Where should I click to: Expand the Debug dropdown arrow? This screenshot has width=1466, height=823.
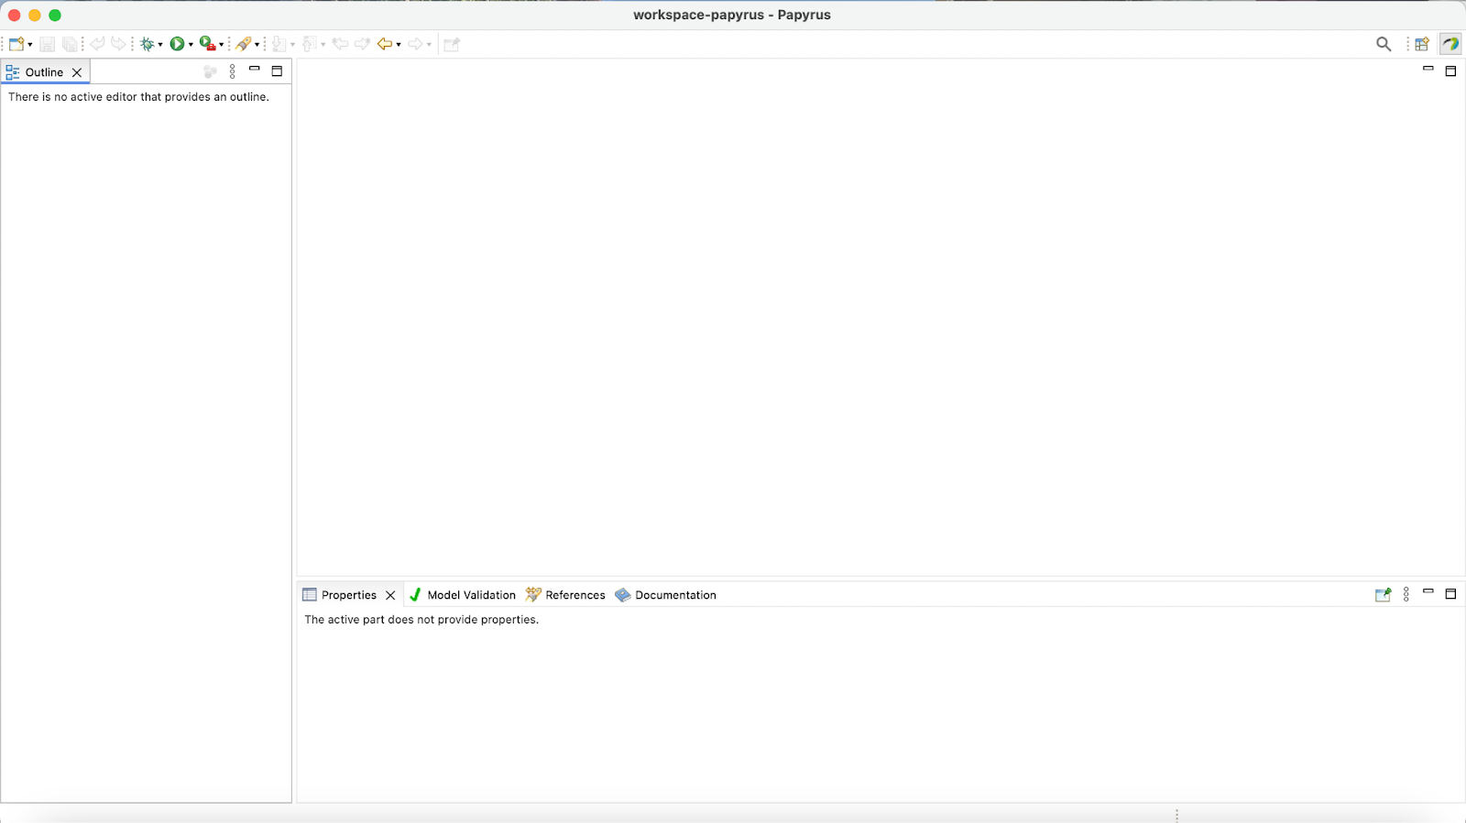click(160, 45)
